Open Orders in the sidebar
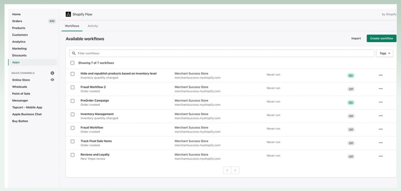The image size is (401, 191). (17, 21)
